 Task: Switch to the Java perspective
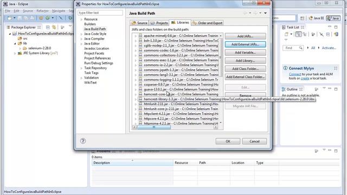333,18
